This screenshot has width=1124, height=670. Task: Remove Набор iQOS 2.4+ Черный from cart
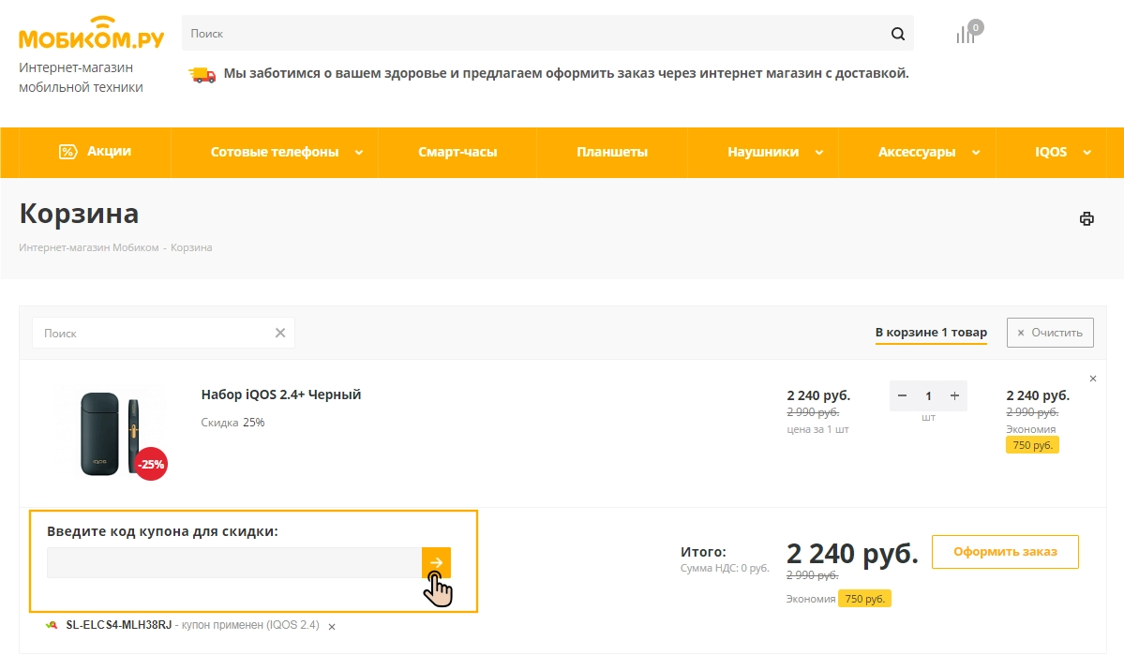coord(1093,379)
